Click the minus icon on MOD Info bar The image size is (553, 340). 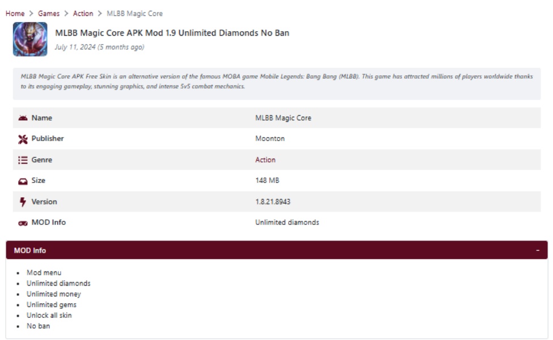point(538,250)
